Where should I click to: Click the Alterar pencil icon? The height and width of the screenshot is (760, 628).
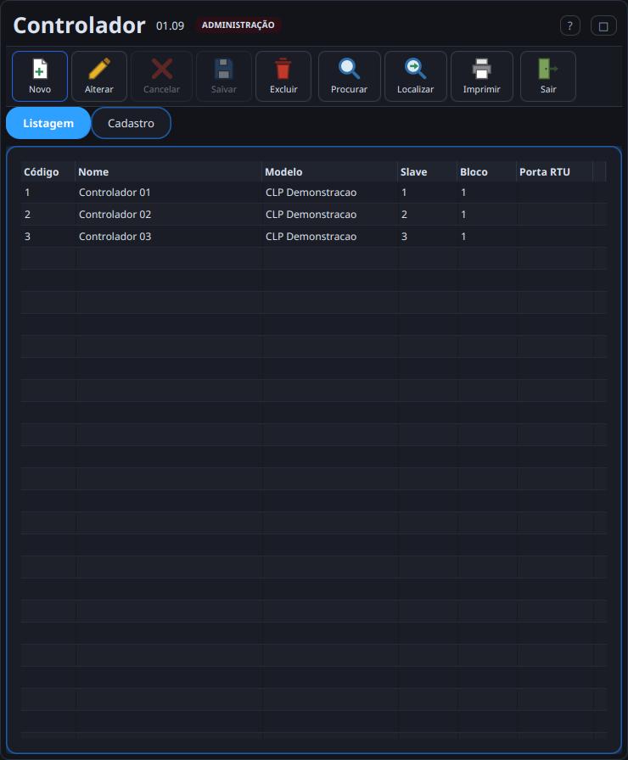(99, 69)
